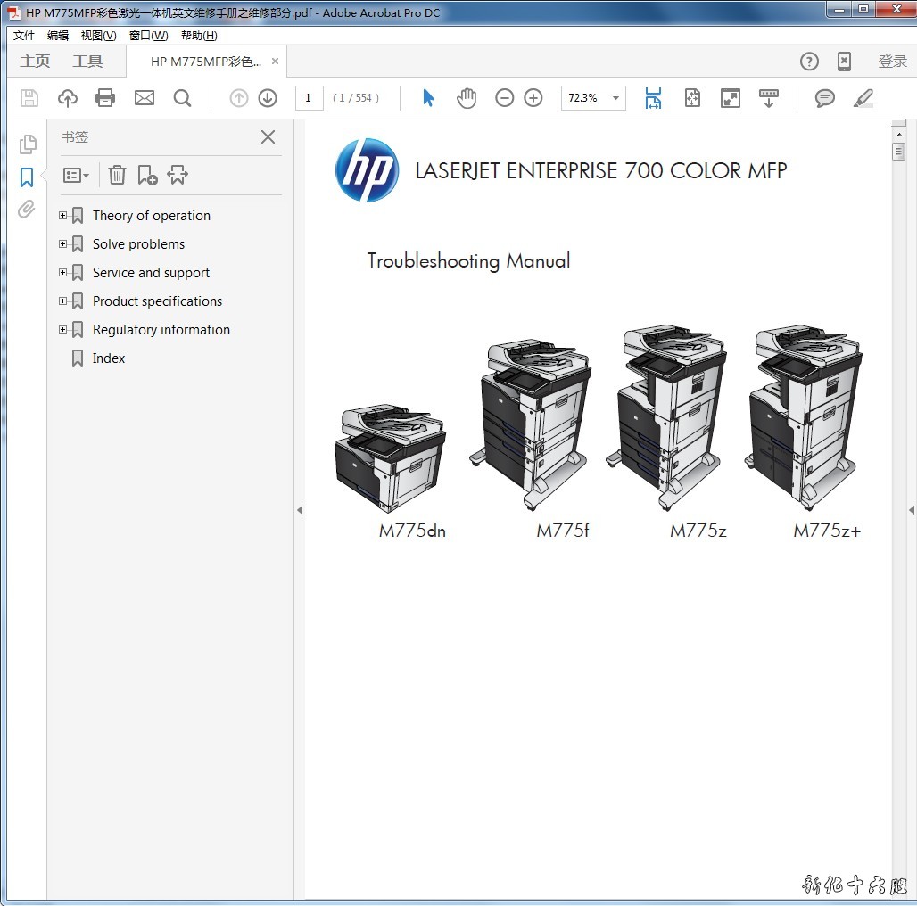The height and width of the screenshot is (906, 917).
Task: Toggle the Bookmarks panel icon
Action: [x=27, y=177]
